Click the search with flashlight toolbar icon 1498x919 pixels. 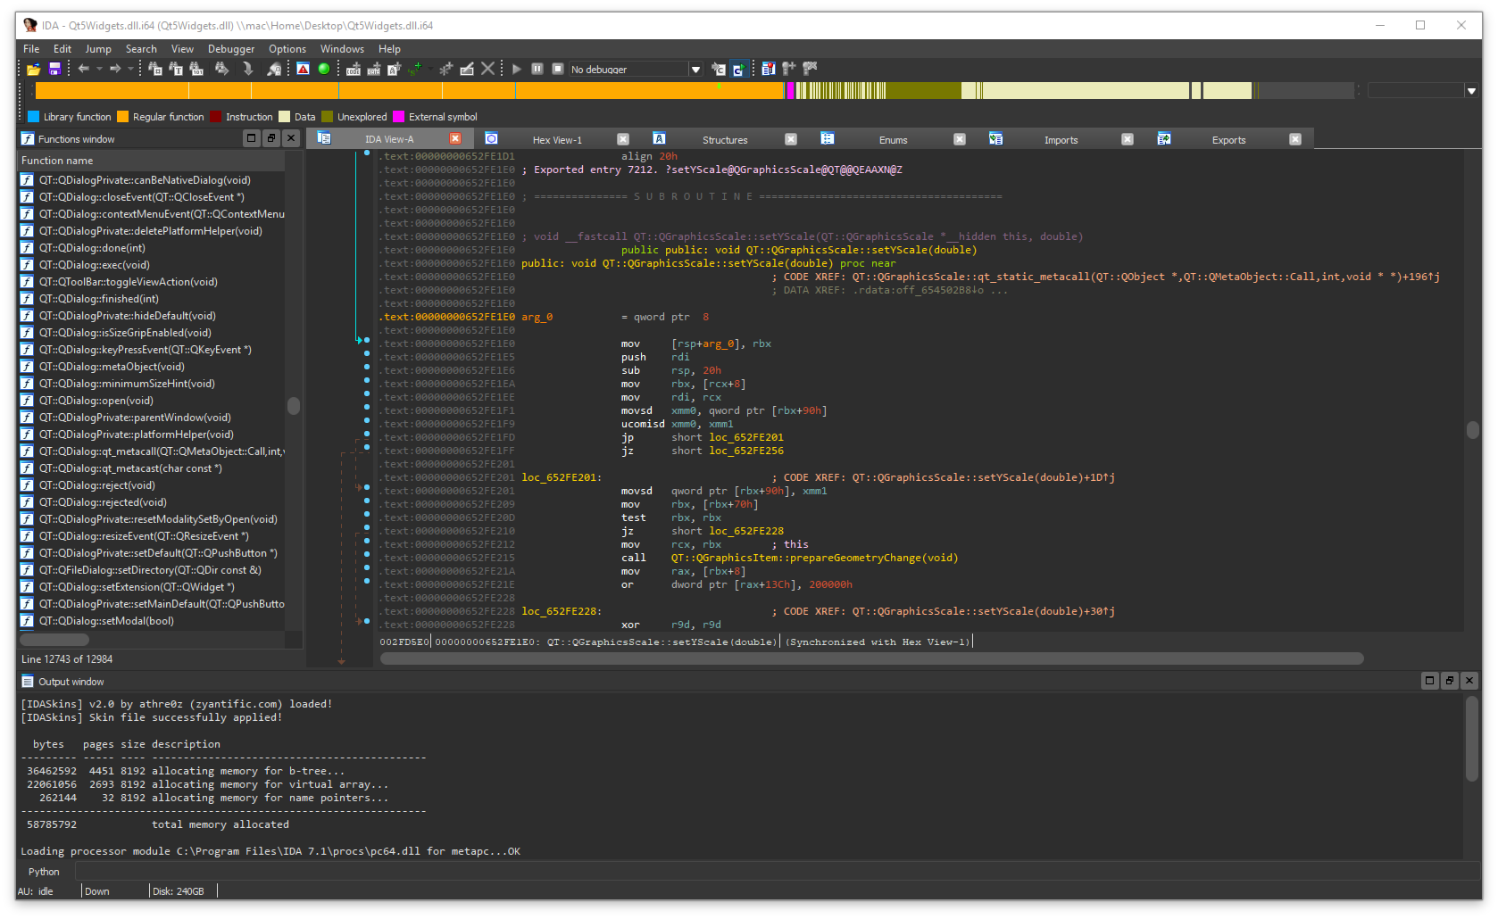coord(274,69)
